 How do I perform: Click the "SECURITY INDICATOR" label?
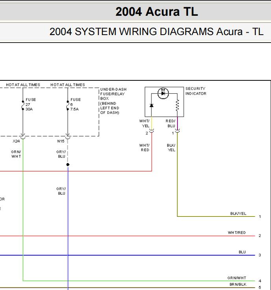pos(196,91)
